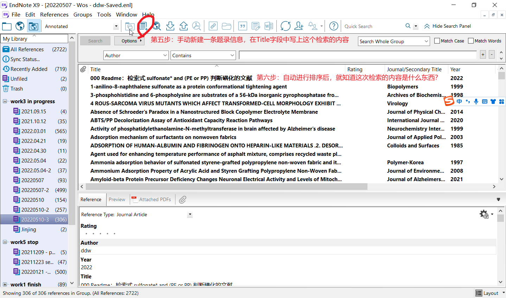
Task: Click in the Quick Search field
Action: [x=373, y=26]
